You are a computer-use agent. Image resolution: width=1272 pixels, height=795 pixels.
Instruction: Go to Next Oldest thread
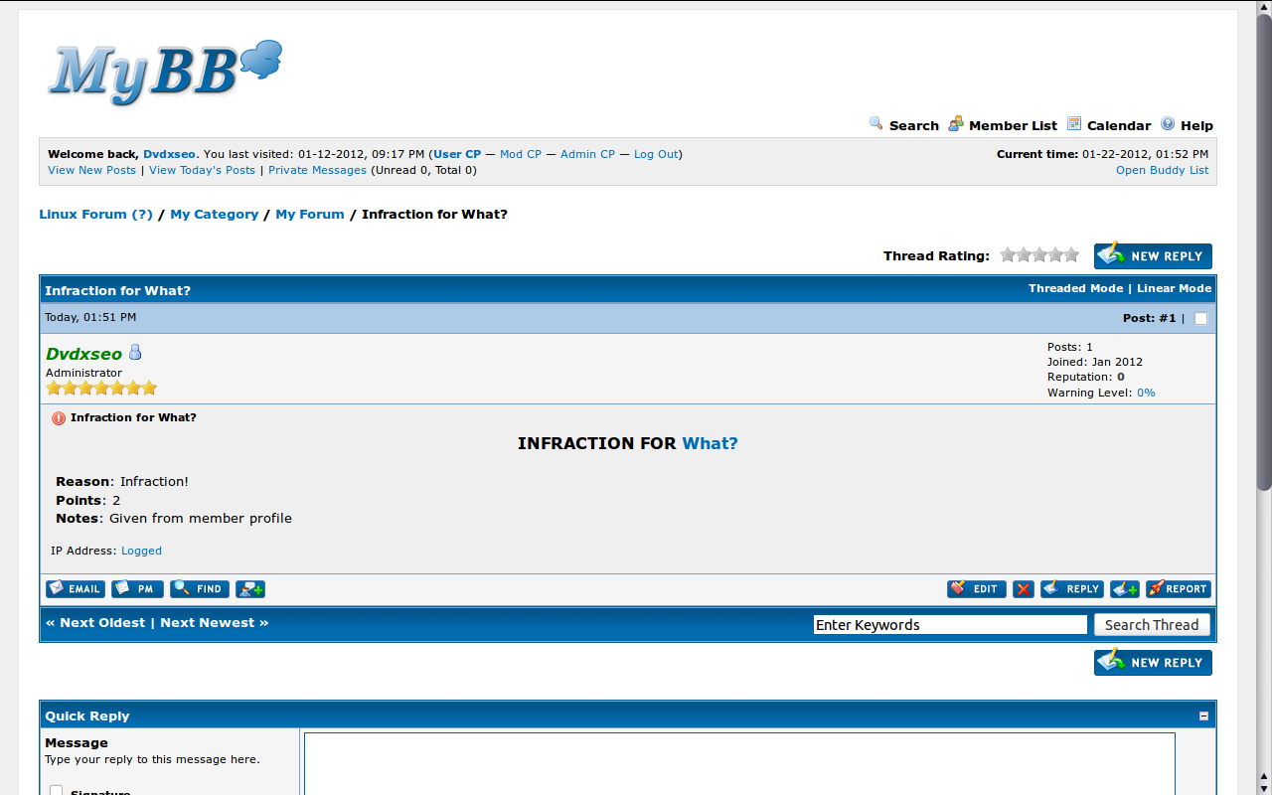(102, 623)
